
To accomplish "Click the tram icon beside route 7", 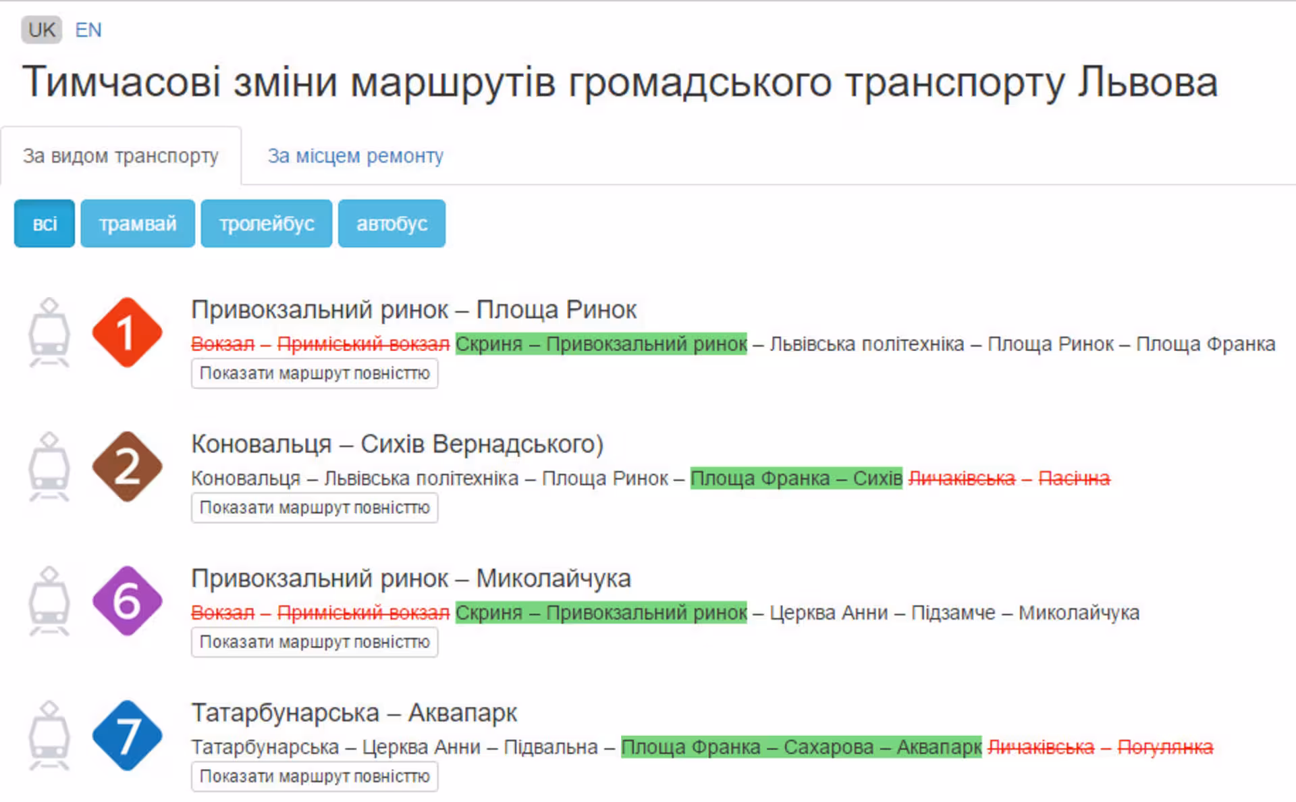I will [49, 736].
